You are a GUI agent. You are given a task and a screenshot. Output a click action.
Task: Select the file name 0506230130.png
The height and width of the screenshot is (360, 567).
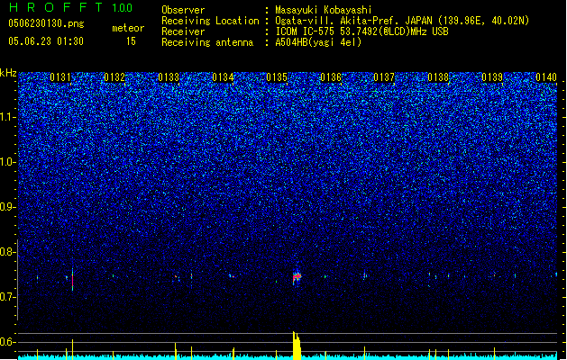point(46,23)
